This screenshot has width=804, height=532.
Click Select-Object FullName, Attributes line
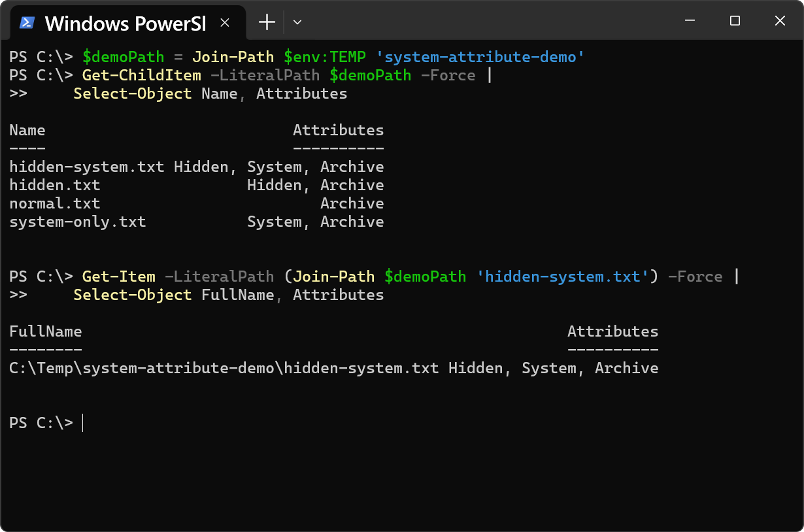coord(229,295)
